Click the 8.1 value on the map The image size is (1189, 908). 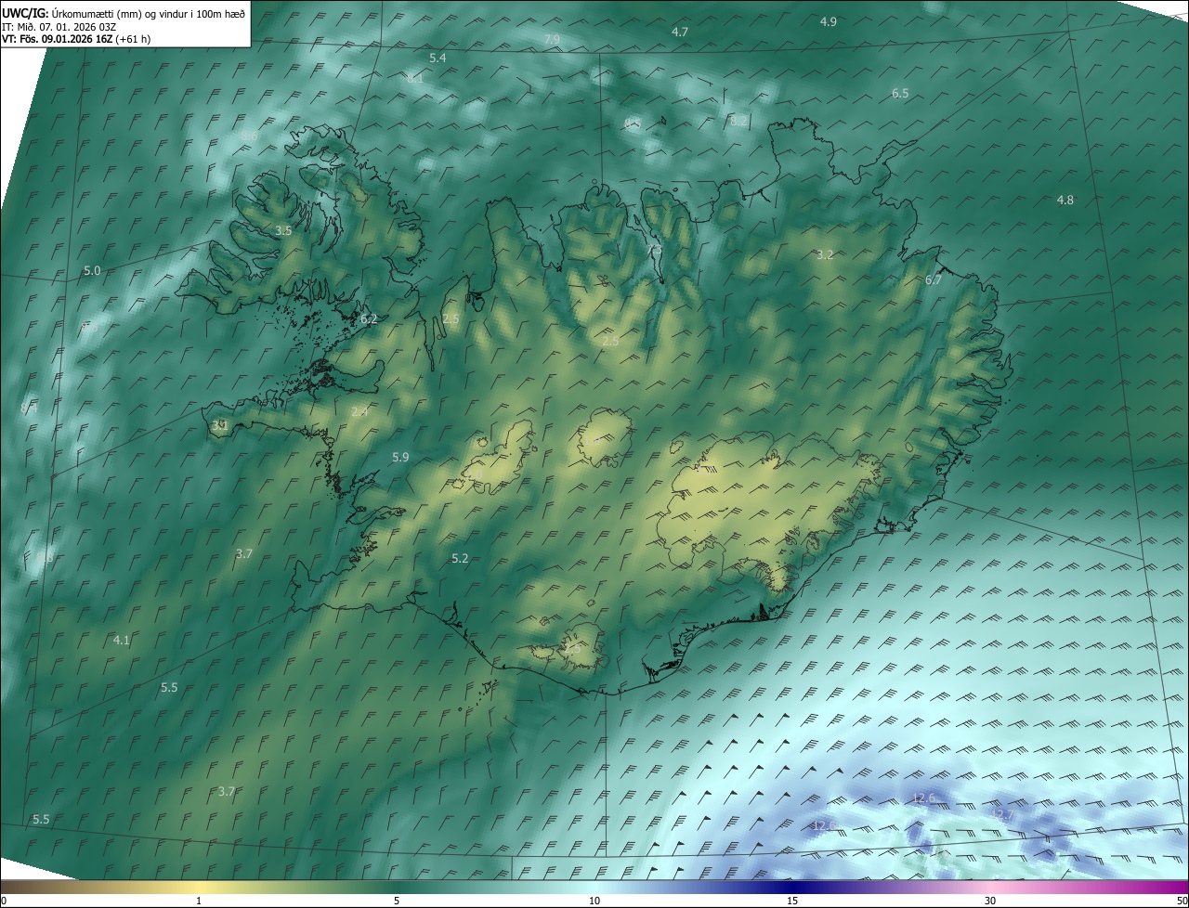click(415, 79)
